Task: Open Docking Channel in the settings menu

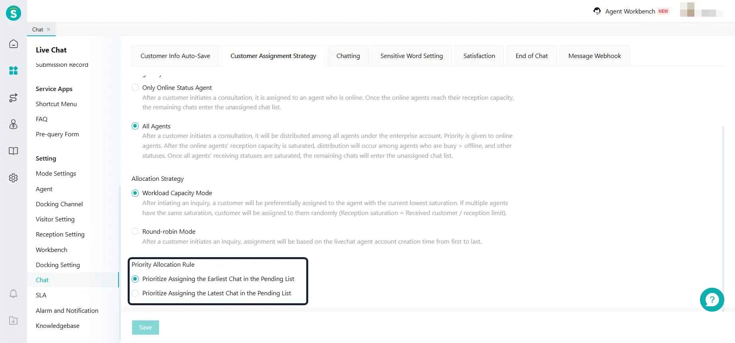Action: [x=59, y=204]
